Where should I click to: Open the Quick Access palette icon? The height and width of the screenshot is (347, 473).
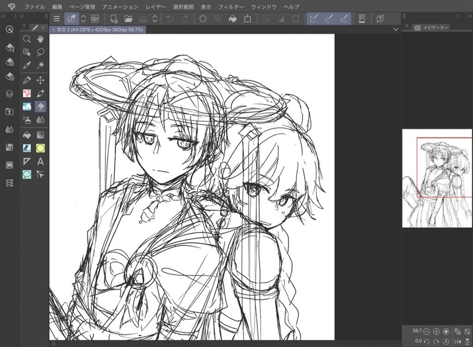tap(9, 30)
